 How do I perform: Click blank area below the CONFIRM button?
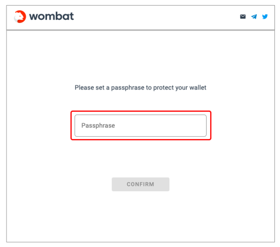141,216
